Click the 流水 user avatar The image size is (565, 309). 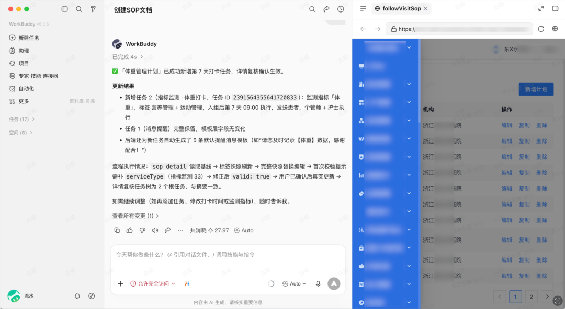[14, 296]
